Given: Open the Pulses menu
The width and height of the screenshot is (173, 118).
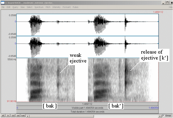Looking at the screenshot, I should pyautogui.click(x=76, y=7).
